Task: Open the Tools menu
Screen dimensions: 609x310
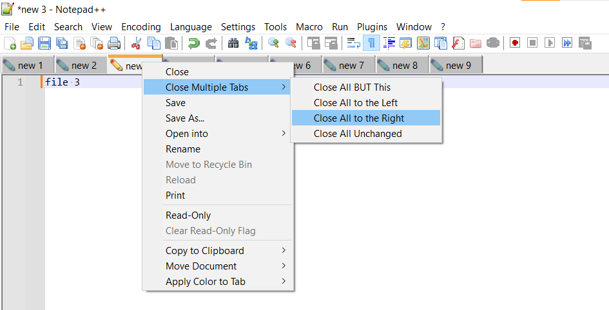Action: click(x=275, y=27)
